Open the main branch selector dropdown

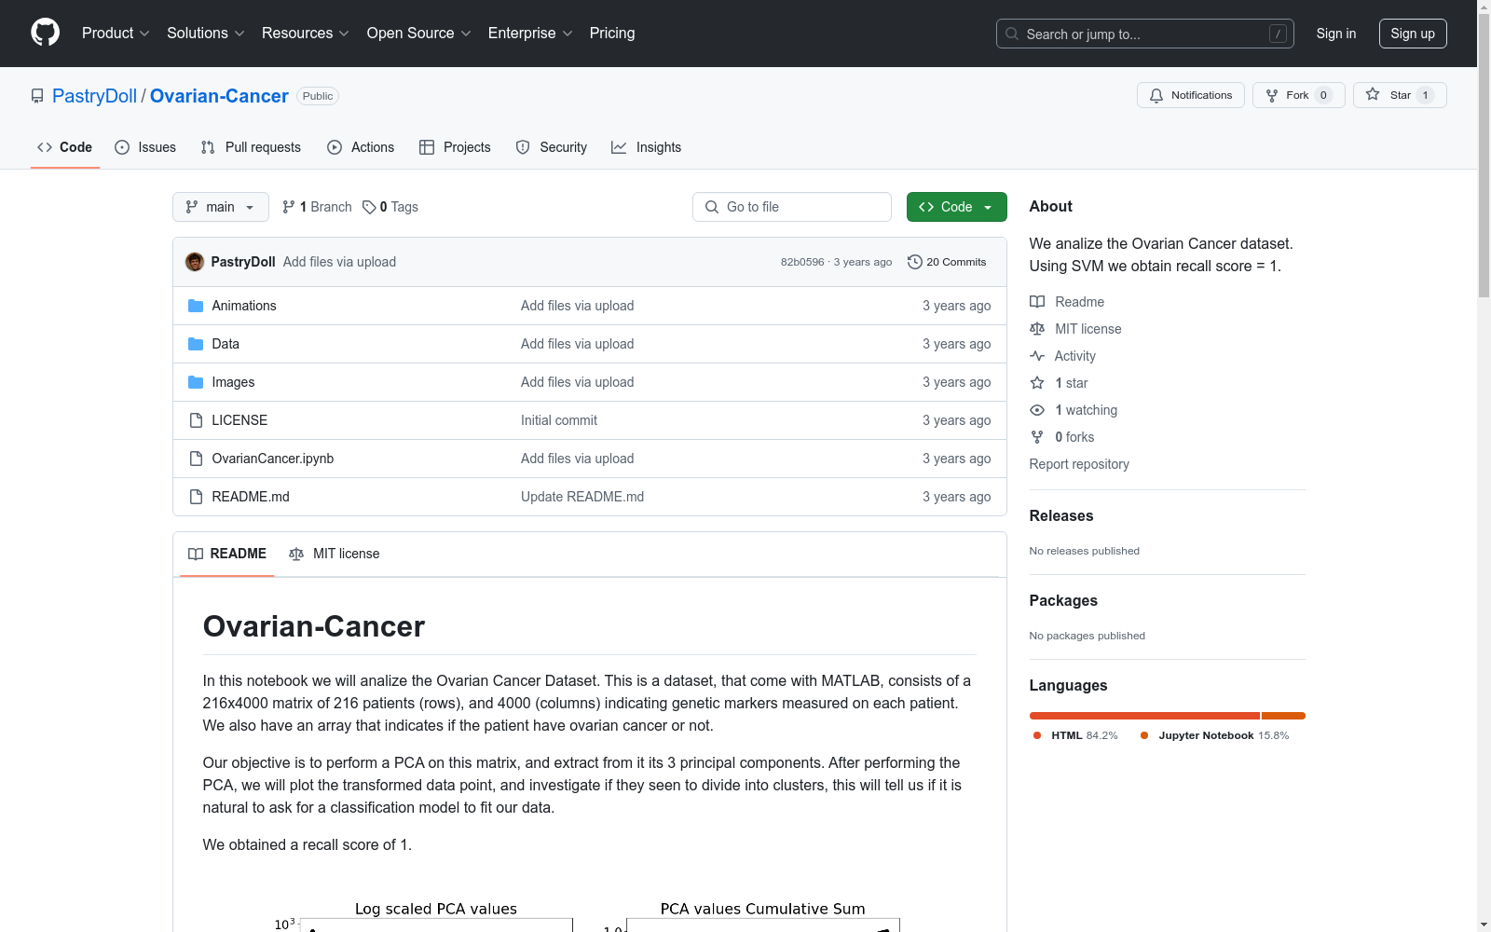tap(221, 207)
